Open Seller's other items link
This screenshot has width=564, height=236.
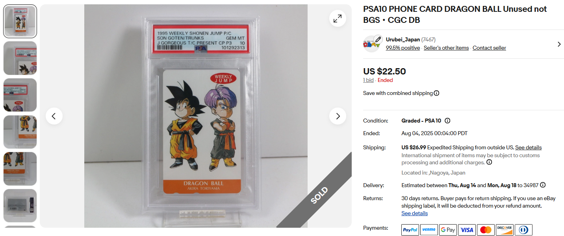tap(446, 48)
